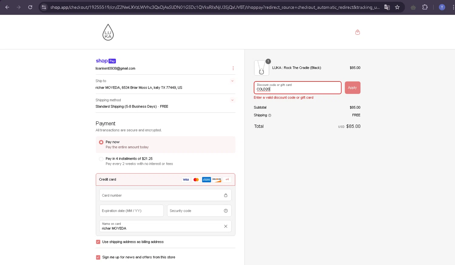Open the Rock The Cradle product thumbnail
Screen dimensions: 455x265
click(261, 68)
